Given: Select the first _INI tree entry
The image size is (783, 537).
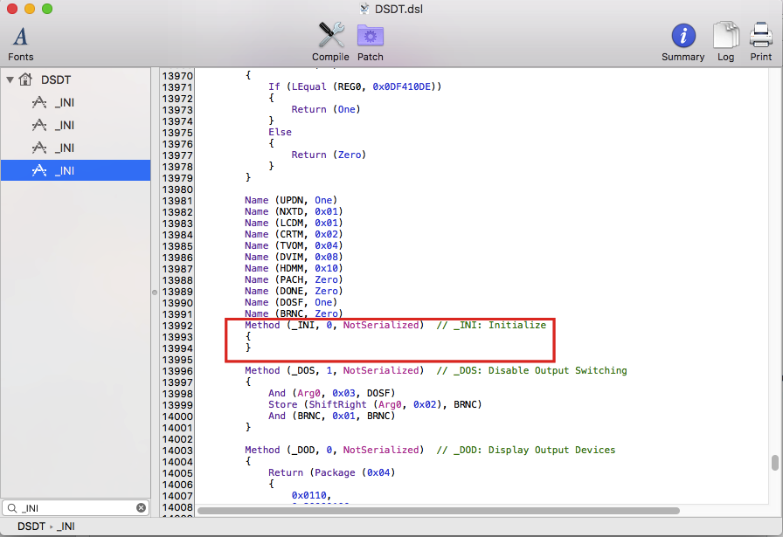Looking at the screenshot, I should pyautogui.click(x=64, y=102).
